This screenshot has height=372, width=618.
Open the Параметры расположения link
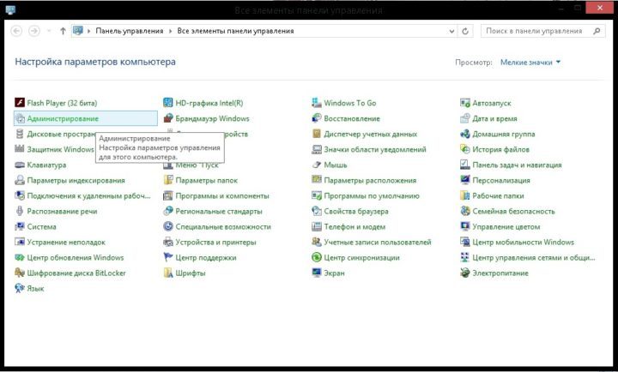(x=370, y=180)
